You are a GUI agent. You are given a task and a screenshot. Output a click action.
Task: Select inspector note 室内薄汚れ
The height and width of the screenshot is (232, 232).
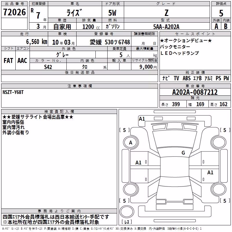pyautogui.click(x=13, y=127)
